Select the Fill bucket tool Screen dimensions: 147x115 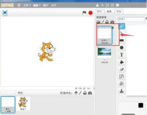[122, 62]
